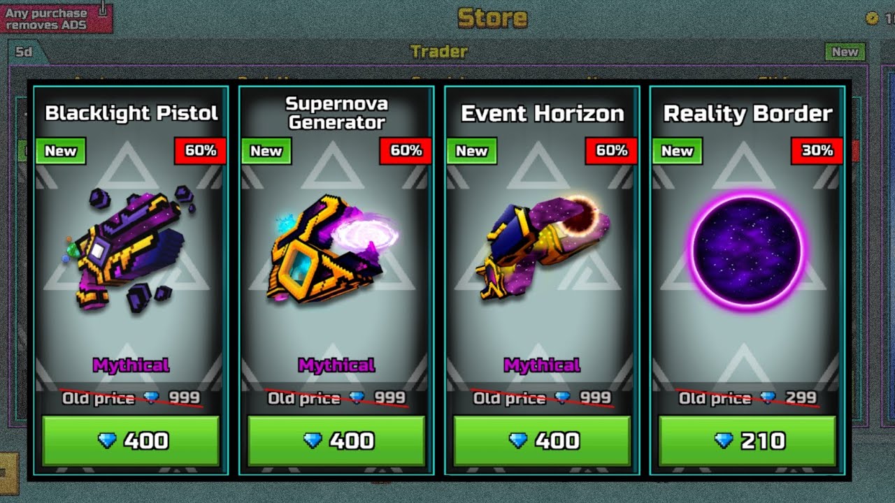
Task: Open the Trader section header
Action: click(x=439, y=52)
